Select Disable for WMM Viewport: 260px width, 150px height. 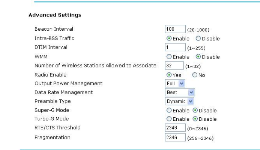click(198, 57)
